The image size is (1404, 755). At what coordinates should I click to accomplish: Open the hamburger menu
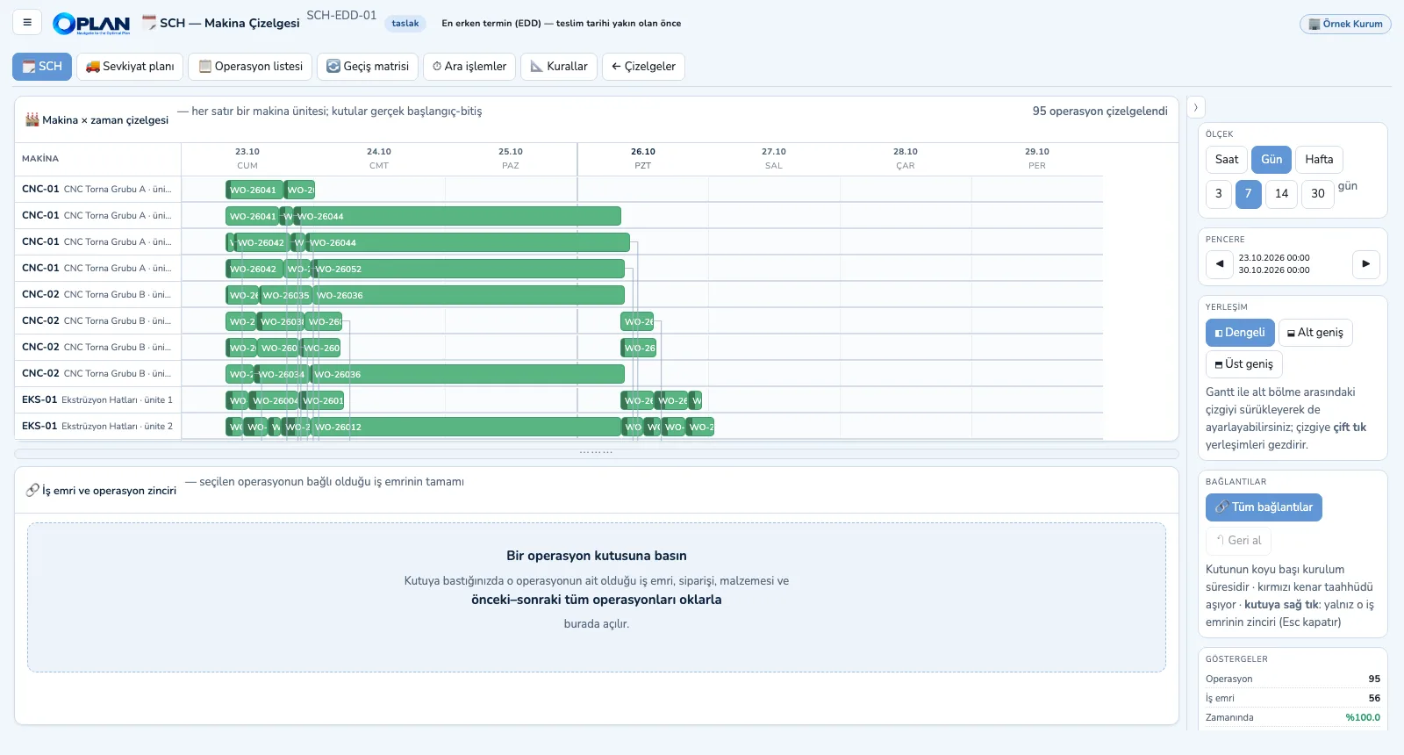click(27, 23)
